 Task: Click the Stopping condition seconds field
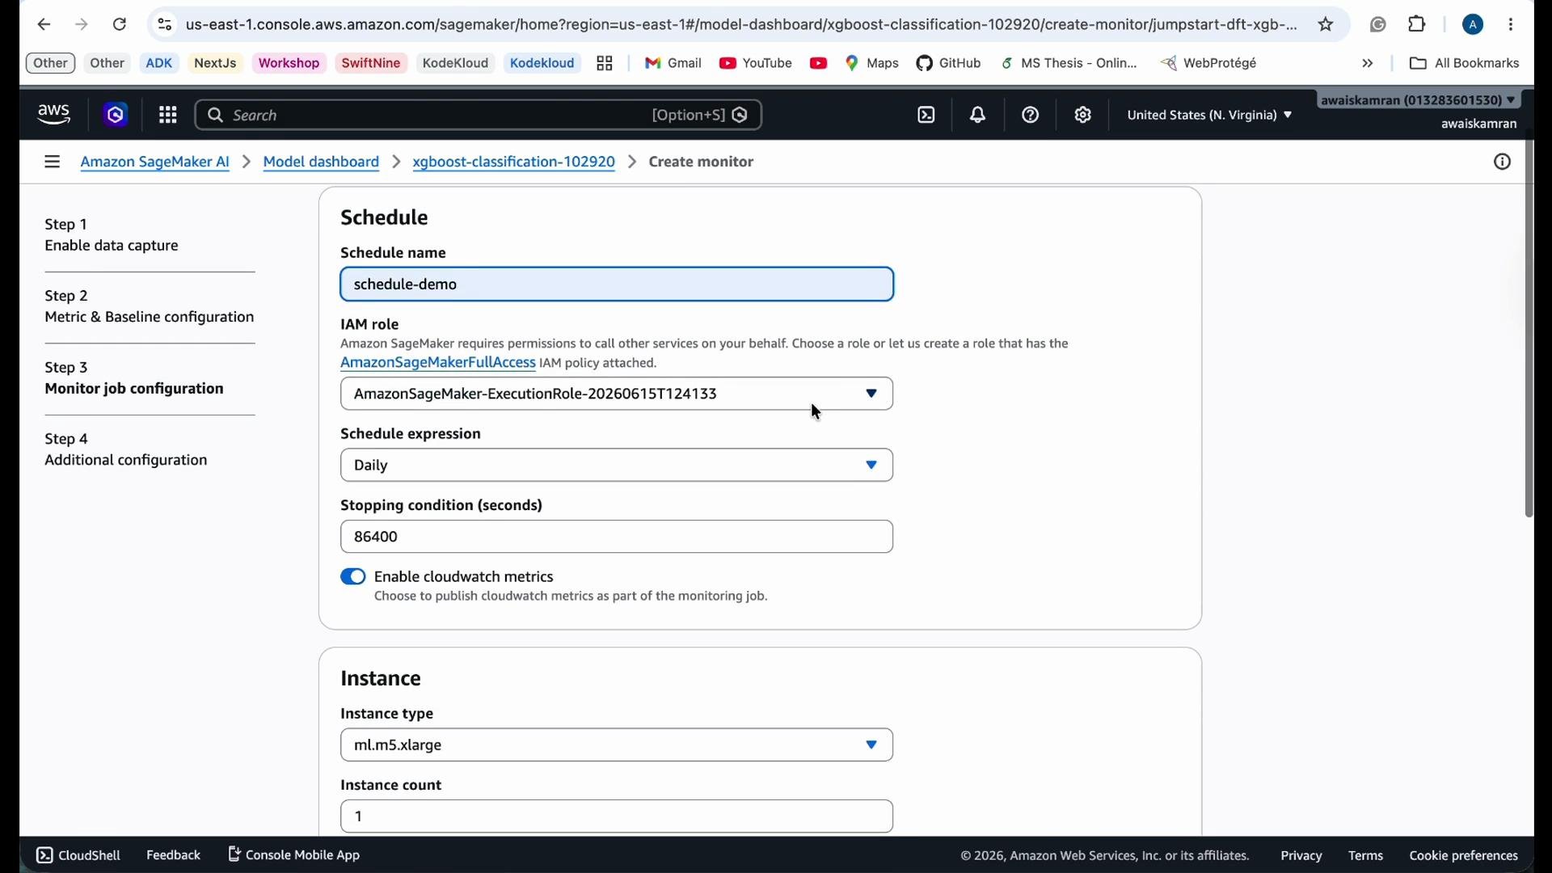[618, 538]
